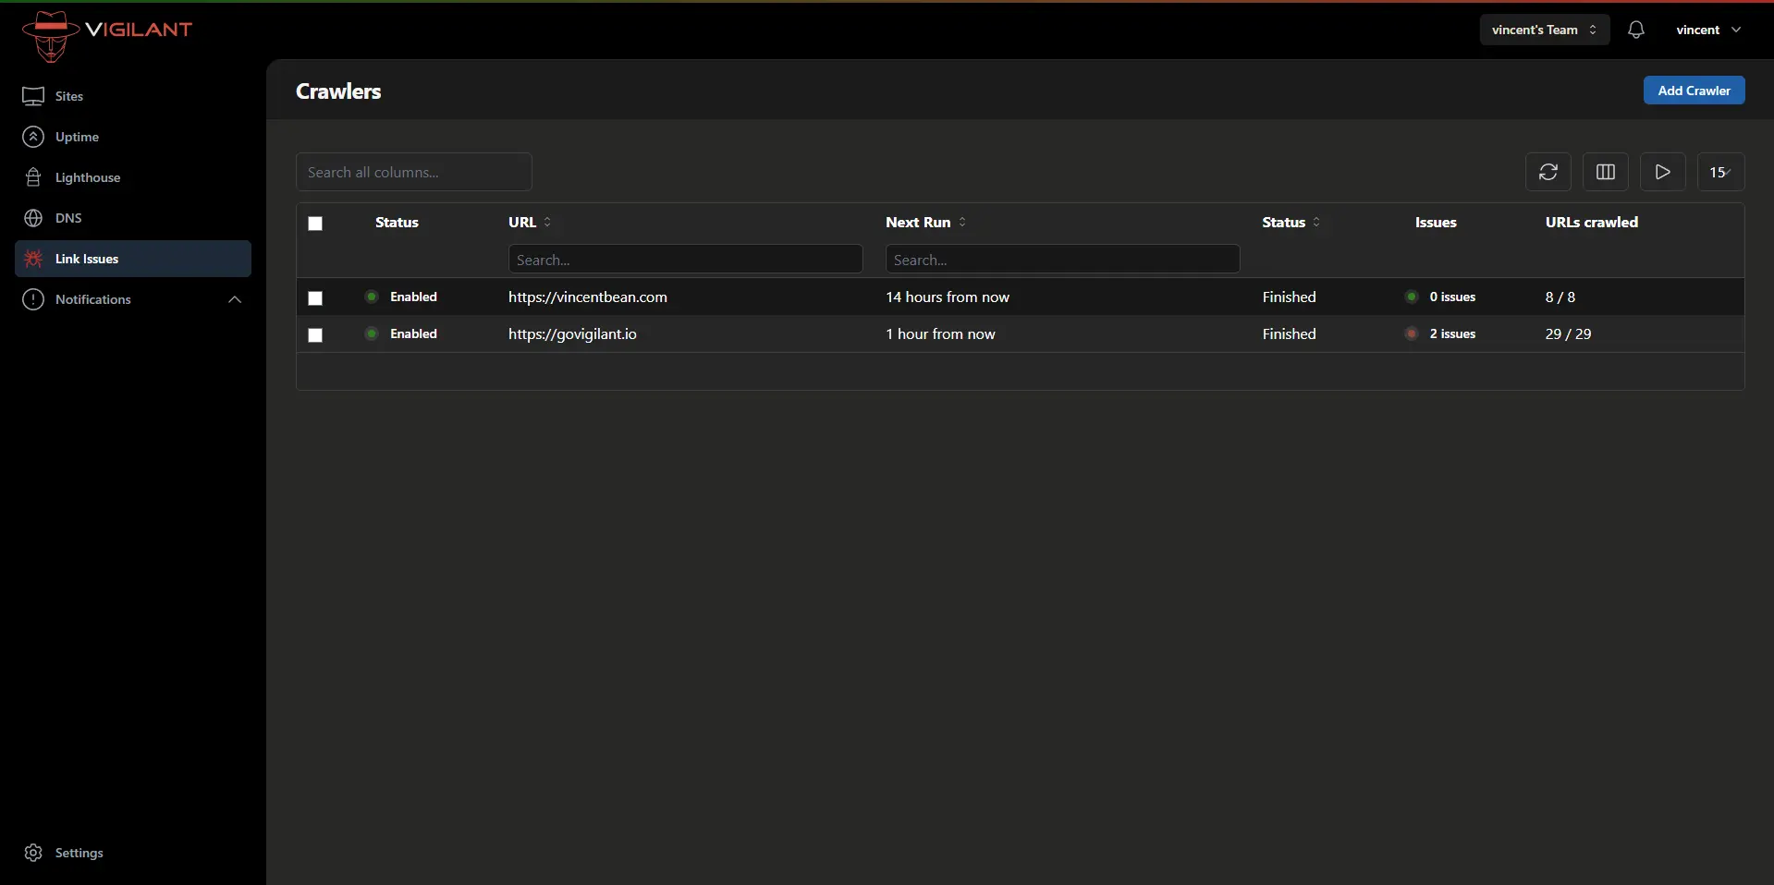Open notifications bell icon

pos(1635,30)
